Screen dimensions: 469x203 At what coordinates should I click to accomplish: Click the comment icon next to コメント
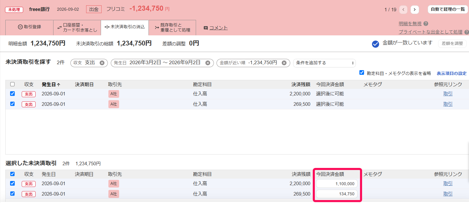point(206,28)
